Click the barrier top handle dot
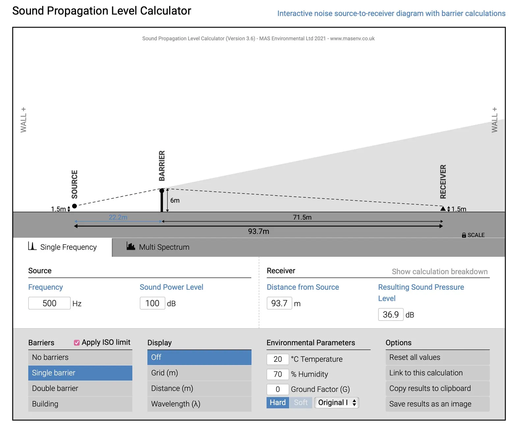Screen dimensions: 527x426 [162, 191]
